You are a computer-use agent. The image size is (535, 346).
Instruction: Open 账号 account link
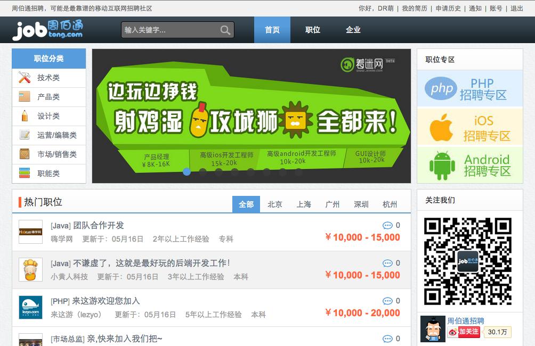coord(496,9)
